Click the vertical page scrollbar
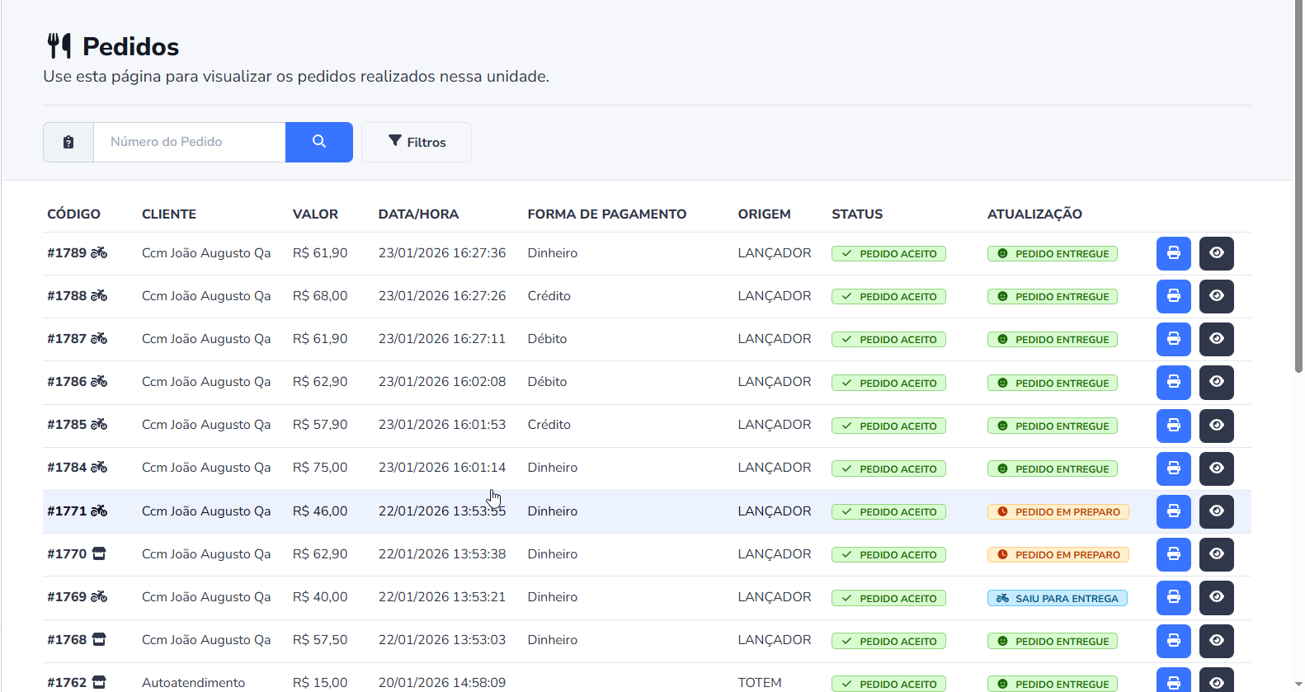This screenshot has width=1305, height=692. (x=1298, y=190)
